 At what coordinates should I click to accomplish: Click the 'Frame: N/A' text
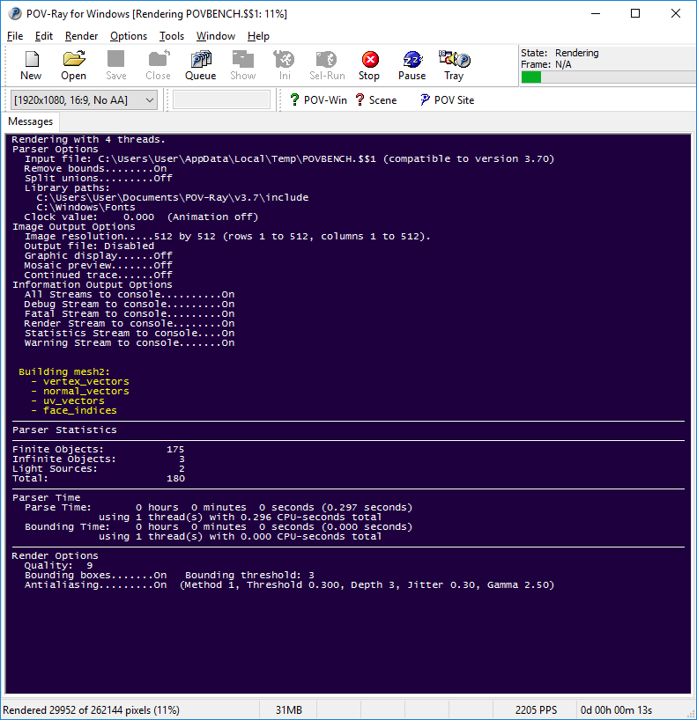point(545,64)
